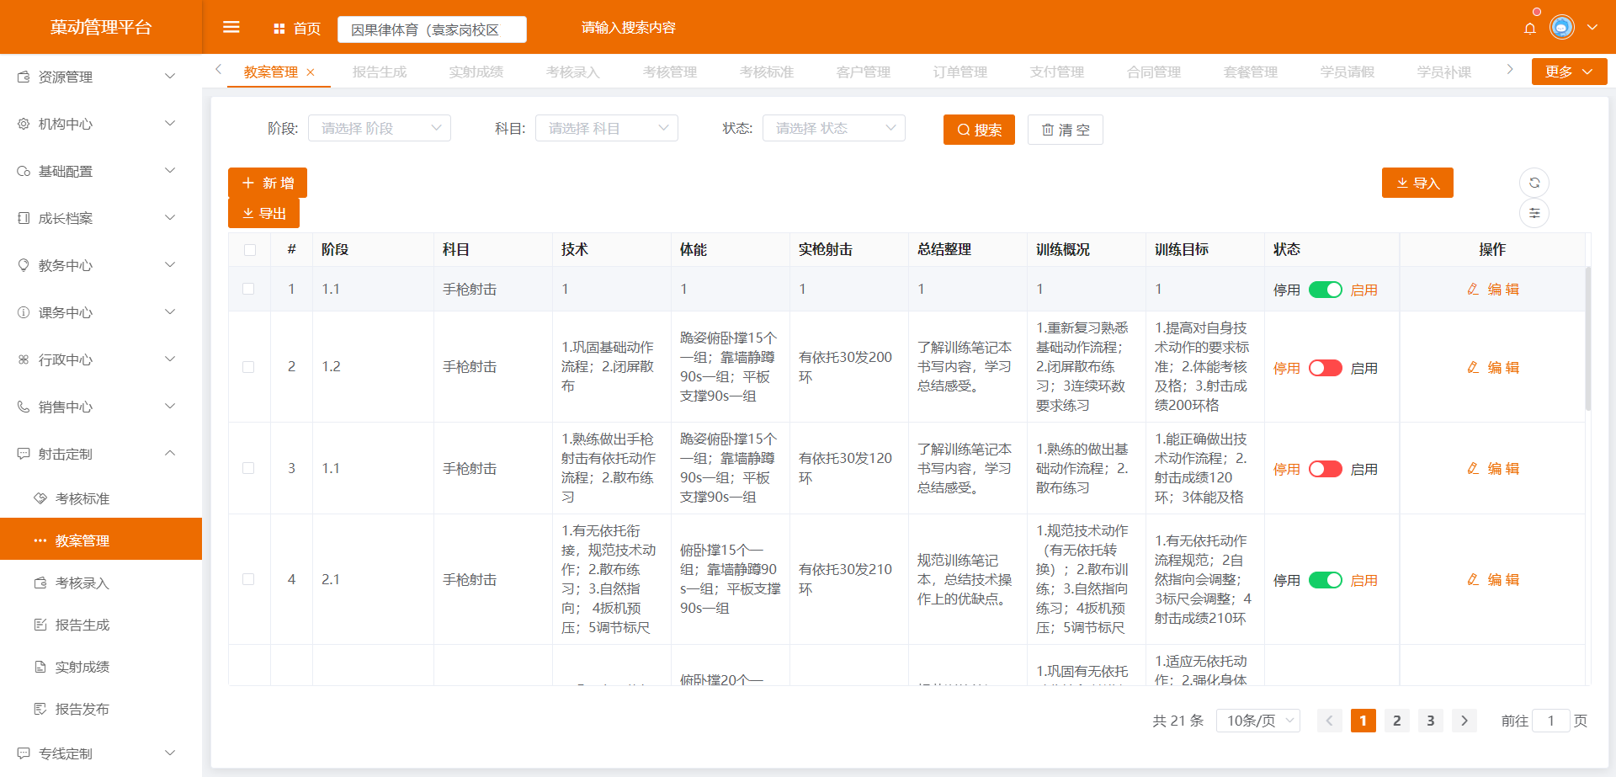Screen dimensions: 1616x777
Task: Expand the 成长档案 sidebar menu
Action: 101,218
